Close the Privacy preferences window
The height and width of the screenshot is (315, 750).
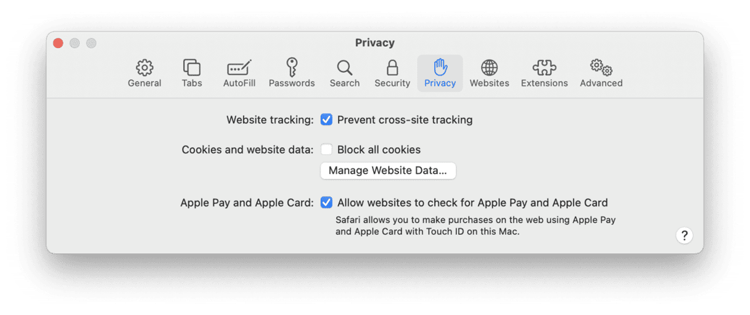pyautogui.click(x=58, y=43)
